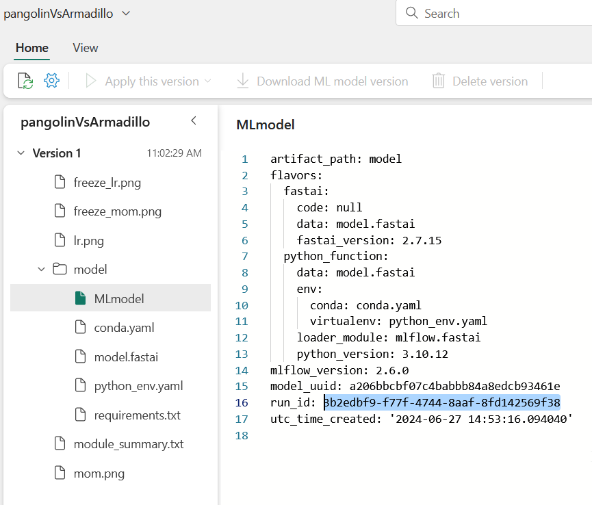Collapse the pangolinVsArmadillo side panel

pyautogui.click(x=194, y=121)
